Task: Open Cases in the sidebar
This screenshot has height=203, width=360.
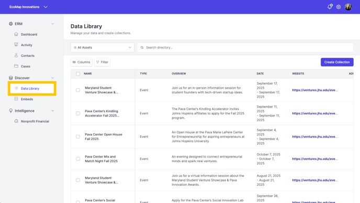Action: [26, 66]
